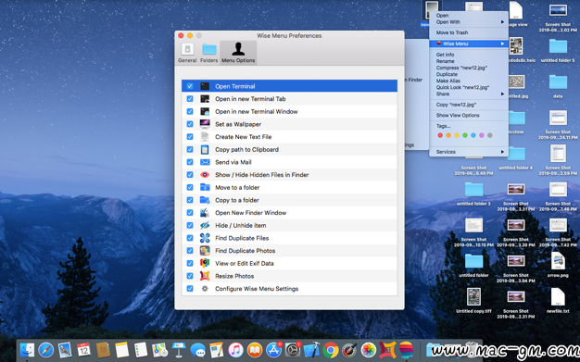Click the icon beside Open in new Terminal Tab
The height and width of the screenshot is (362, 580).
pos(205,99)
